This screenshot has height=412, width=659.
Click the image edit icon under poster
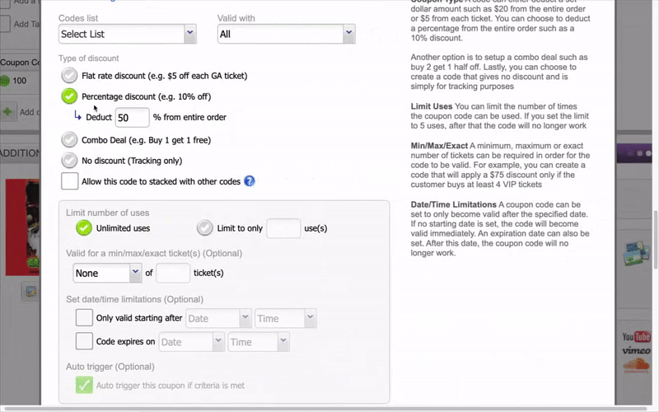tap(30, 292)
